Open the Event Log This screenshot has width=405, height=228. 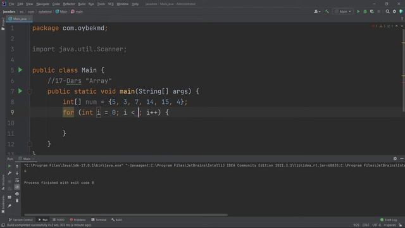389,220
